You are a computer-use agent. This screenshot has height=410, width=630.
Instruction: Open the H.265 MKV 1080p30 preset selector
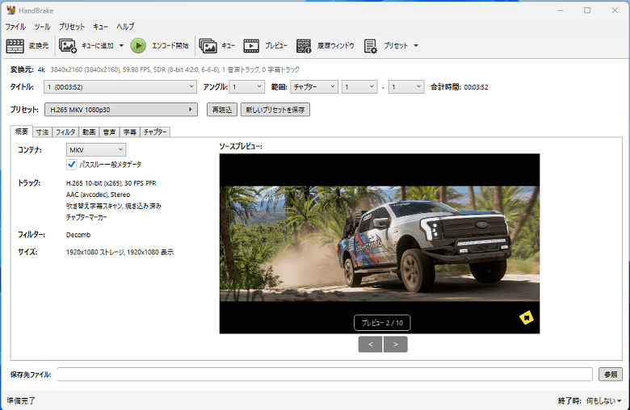pos(121,110)
